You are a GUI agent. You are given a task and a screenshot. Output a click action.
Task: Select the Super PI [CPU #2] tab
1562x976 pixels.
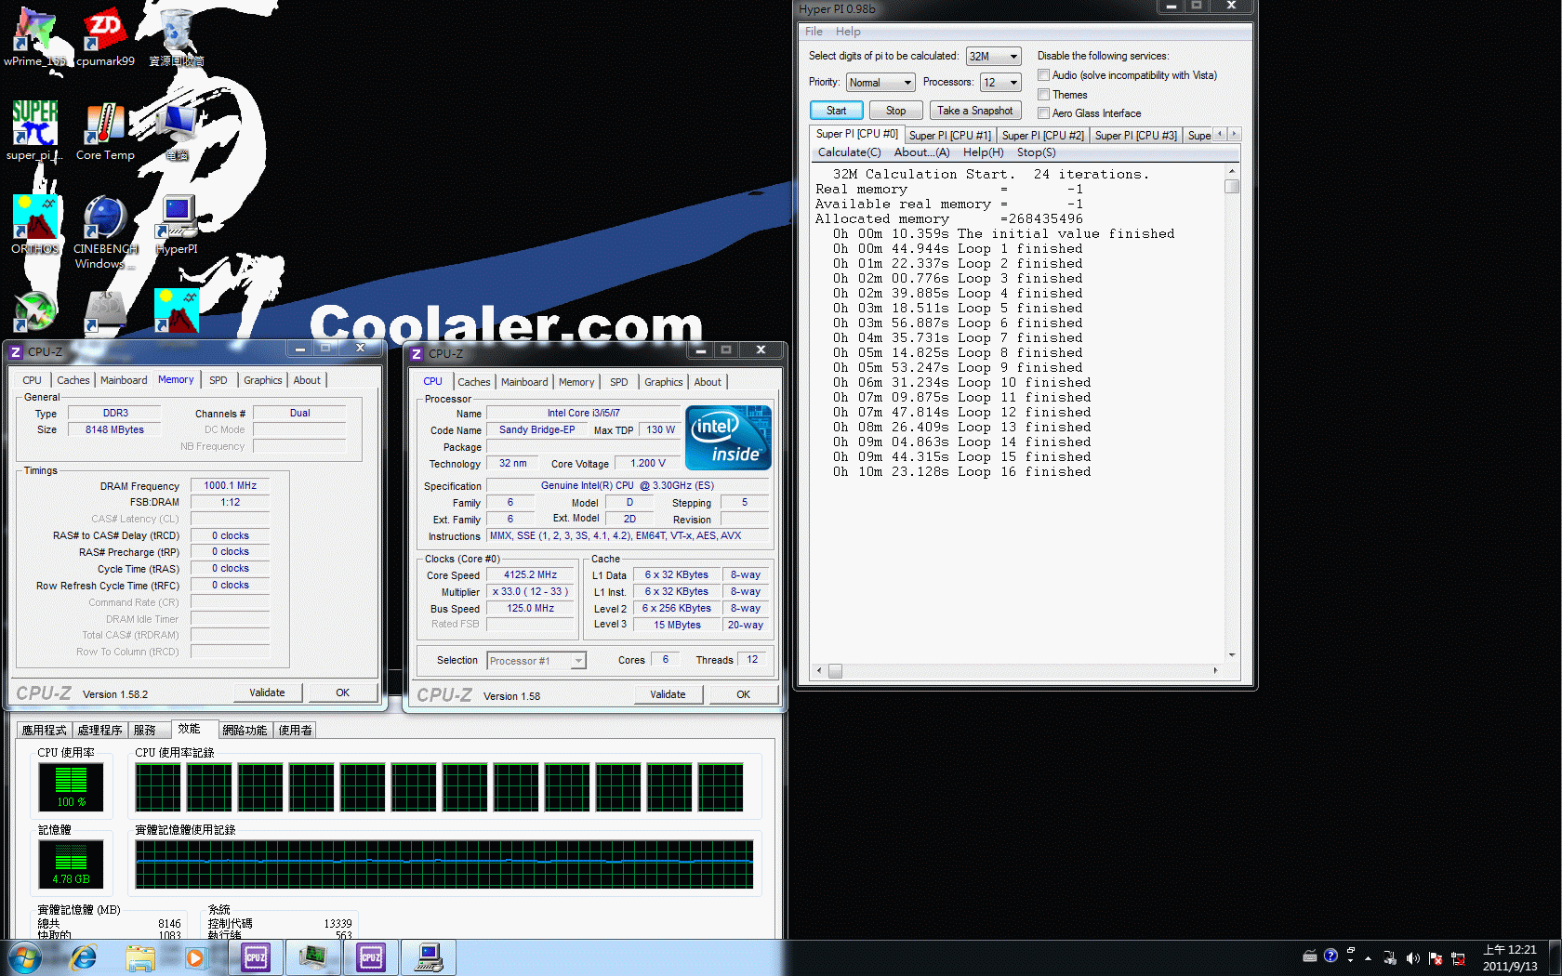coord(1042,136)
